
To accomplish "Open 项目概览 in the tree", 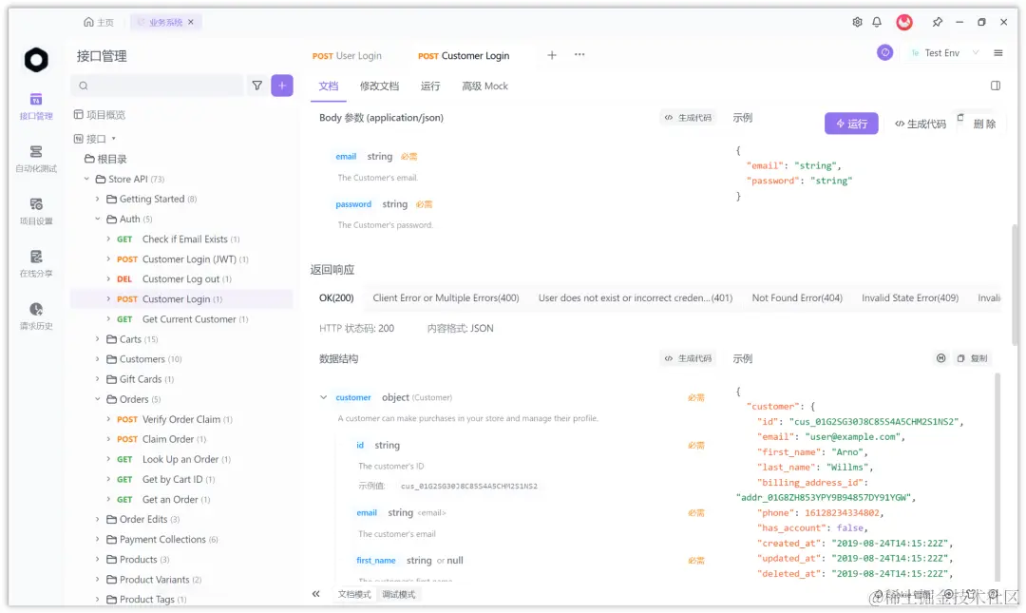I will (100, 115).
